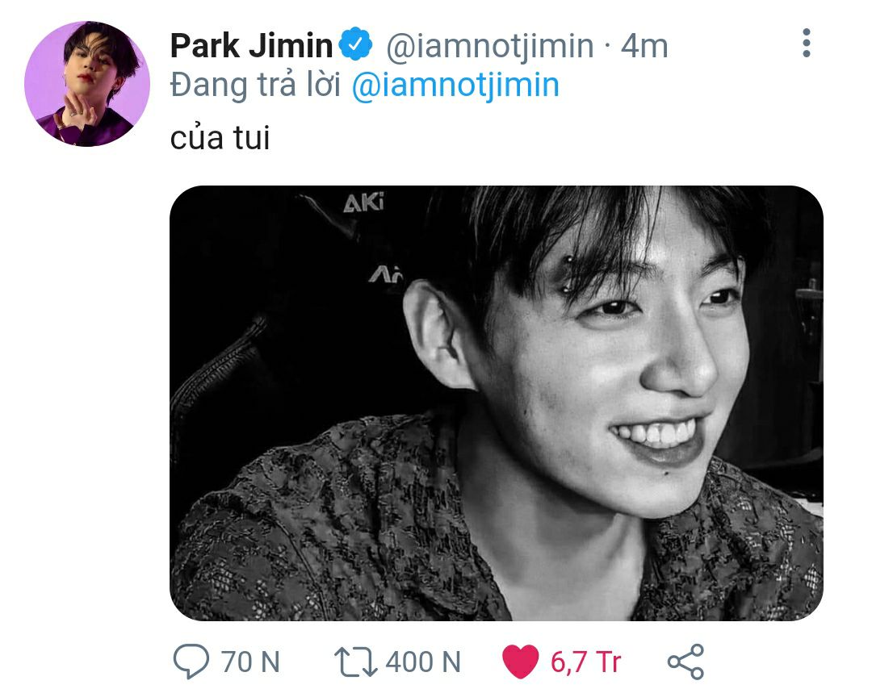Like the tweet with the heart icon
The width and height of the screenshot is (872, 693).
coord(520,662)
